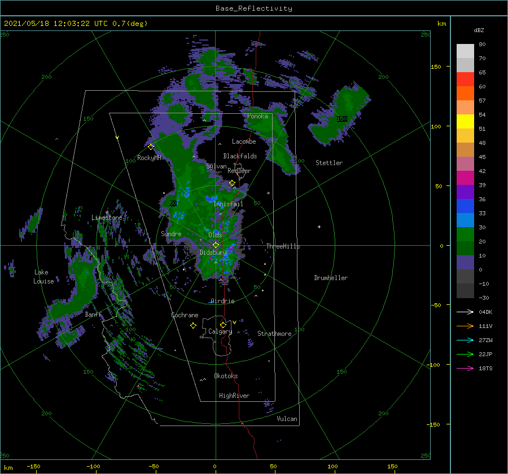Click the green 22JP arrow in the legend

pyautogui.click(x=465, y=355)
